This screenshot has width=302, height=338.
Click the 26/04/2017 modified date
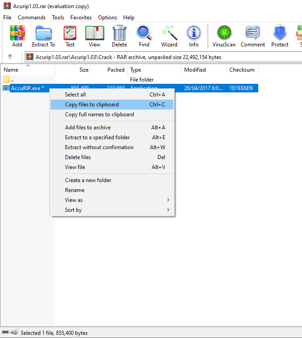(203, 88)
